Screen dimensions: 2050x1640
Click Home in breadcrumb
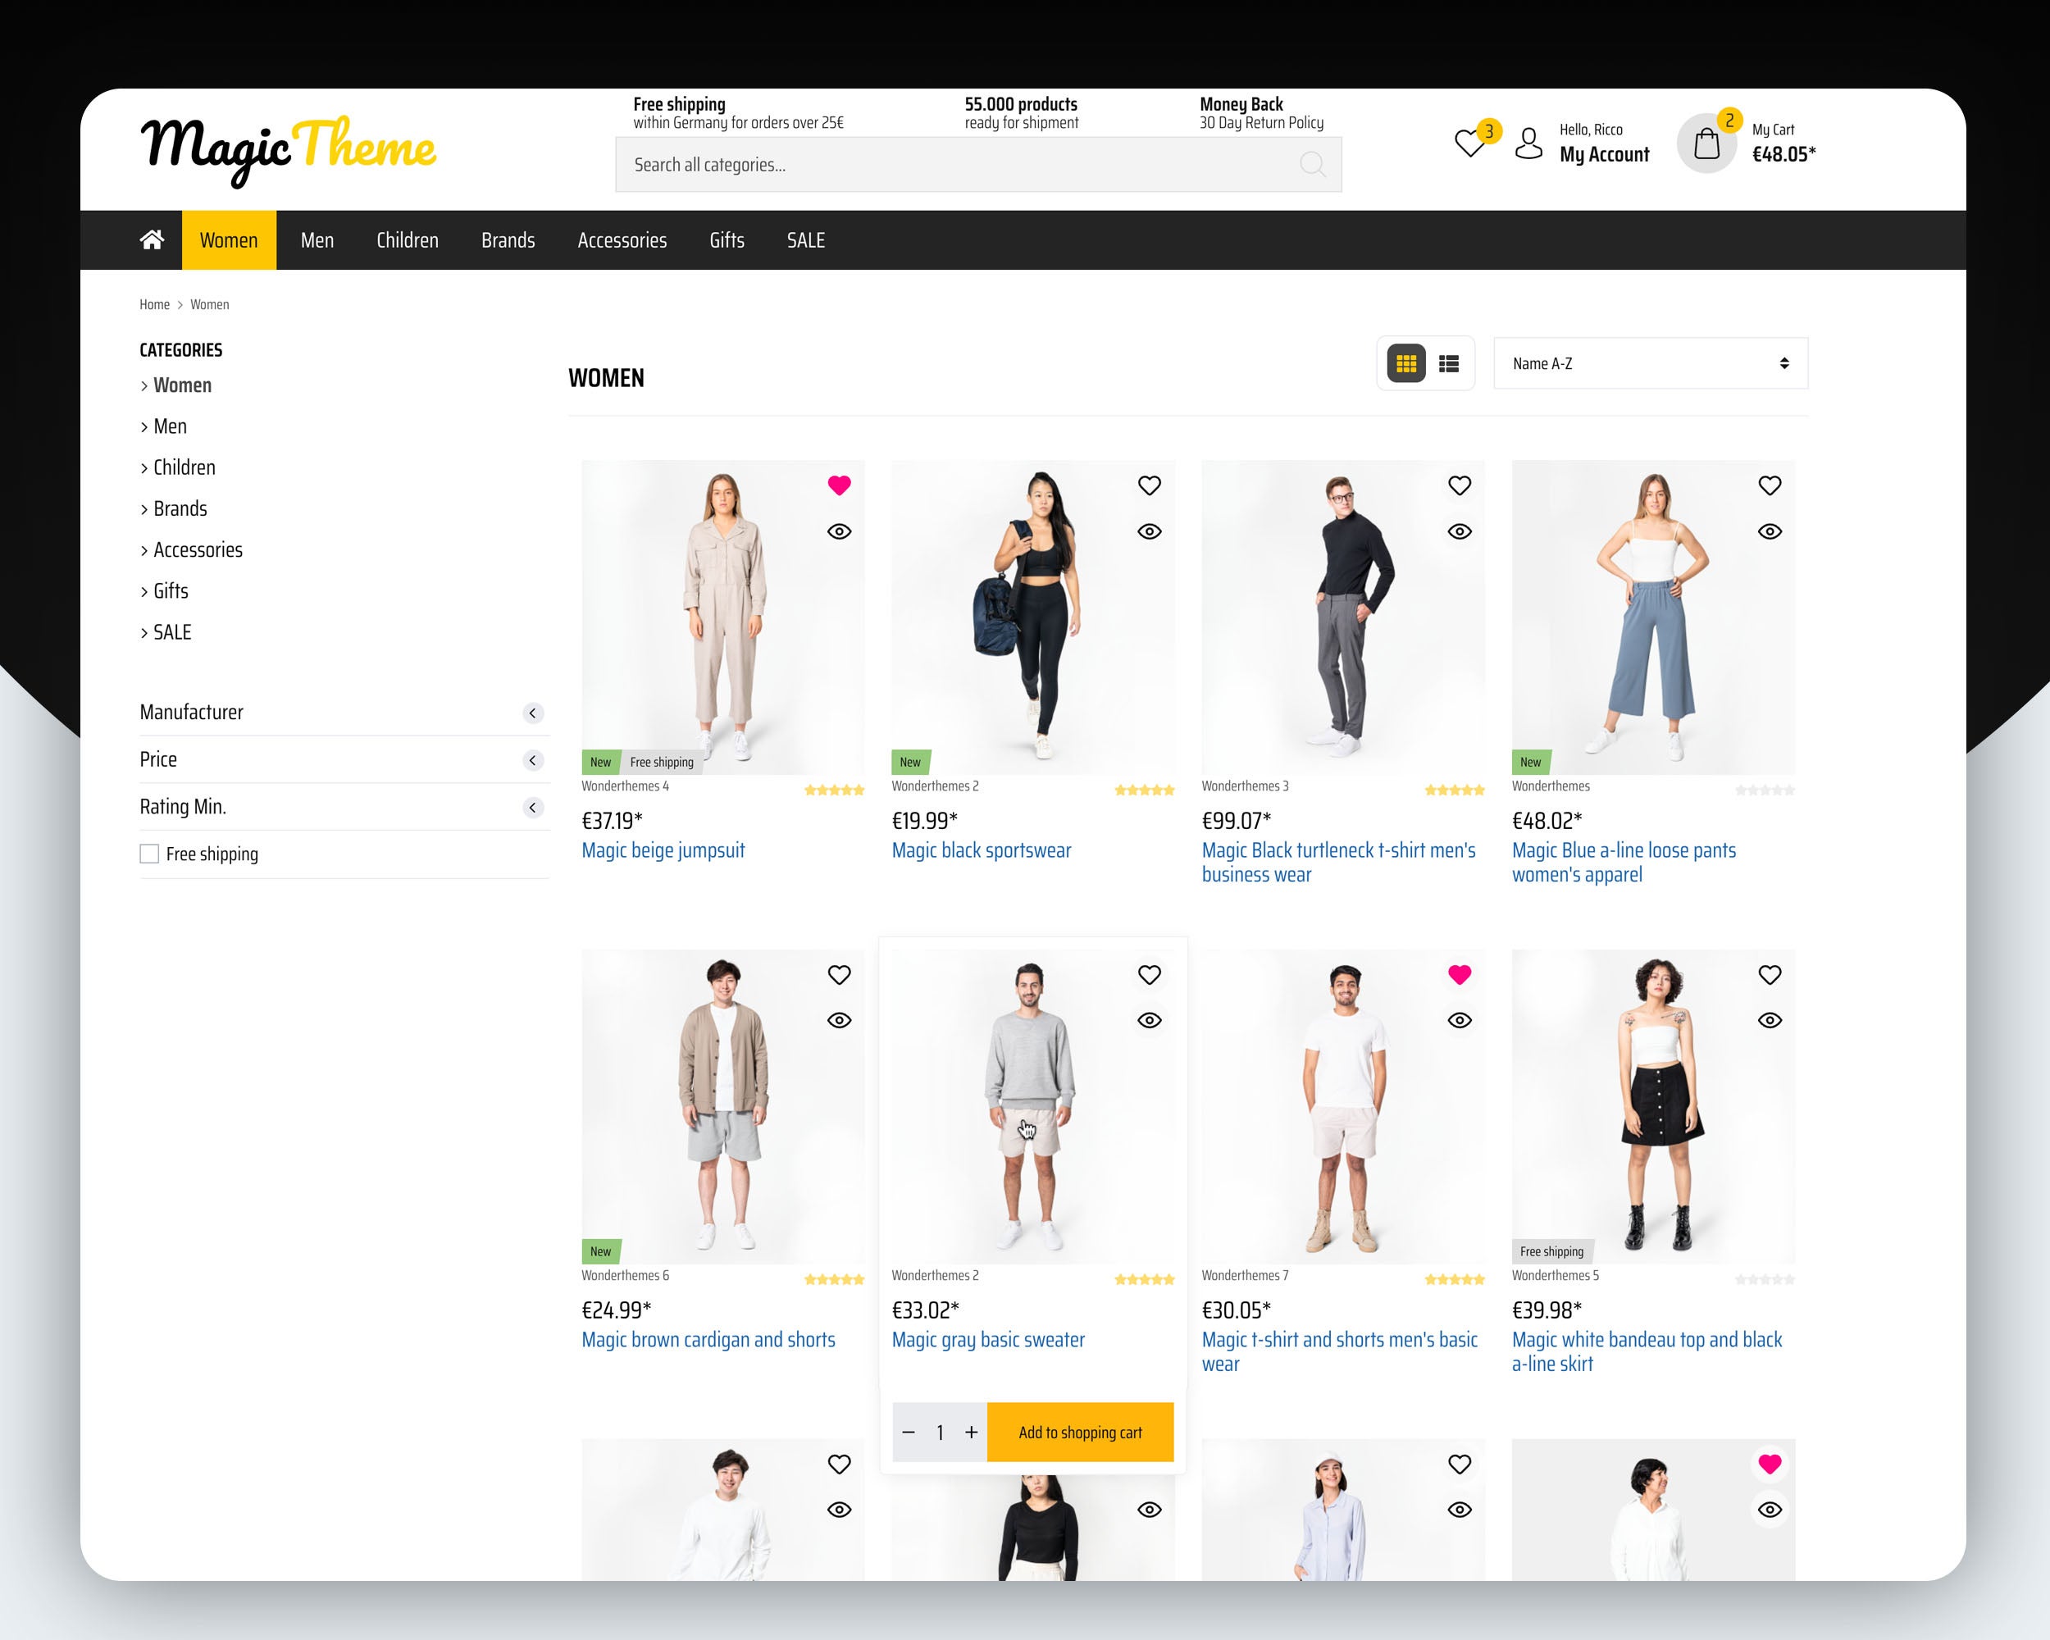[154, 304]
